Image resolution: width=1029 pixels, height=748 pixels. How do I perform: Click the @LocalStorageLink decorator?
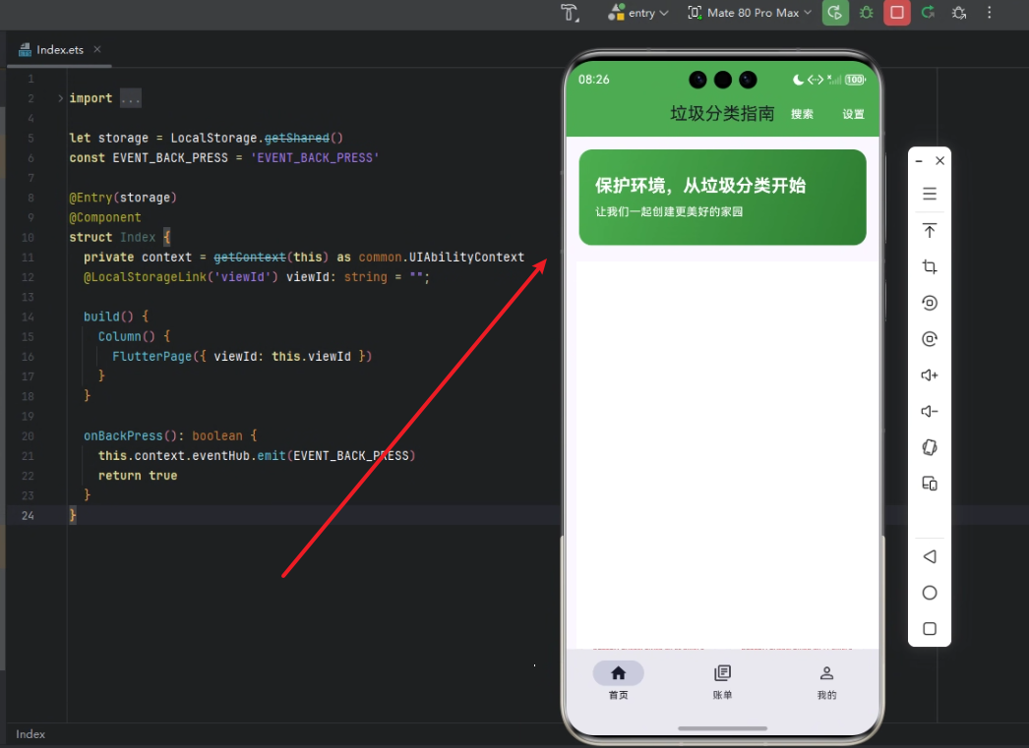pyautogui.click(x=145, y=277)
